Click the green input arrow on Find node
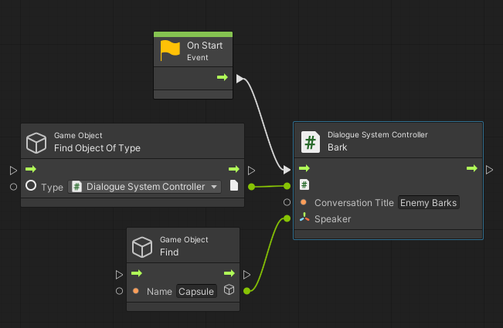Image resolution: width=503 pixels, height=328 pixels. coord(137,273)
